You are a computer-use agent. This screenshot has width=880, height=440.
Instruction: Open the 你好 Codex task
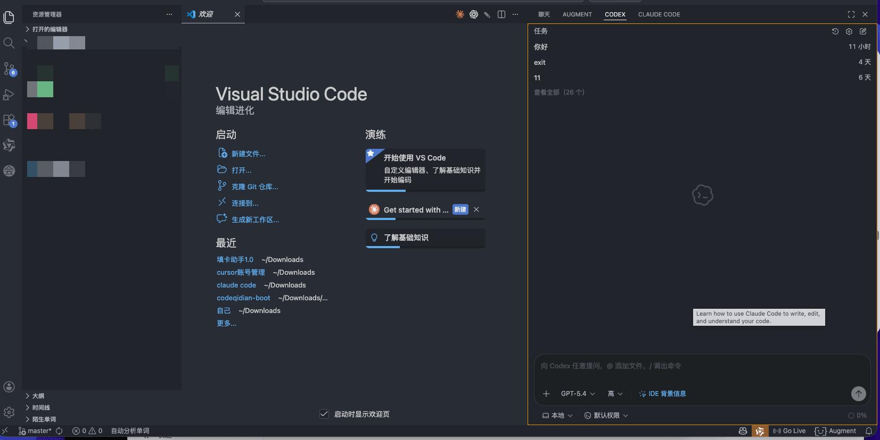(702, 47)
